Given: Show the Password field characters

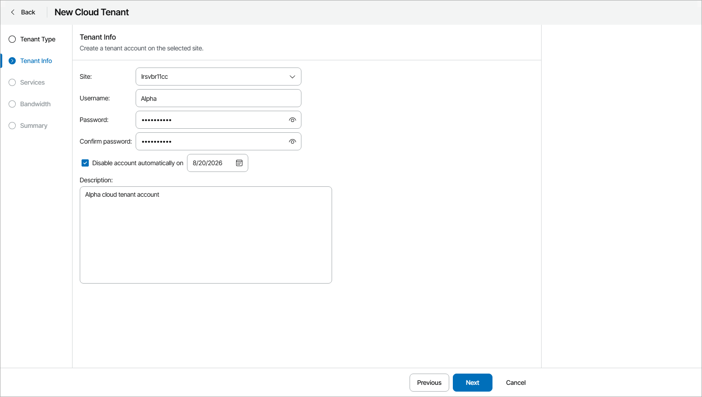Looking at the screenshot, I should tap(292, 120).
